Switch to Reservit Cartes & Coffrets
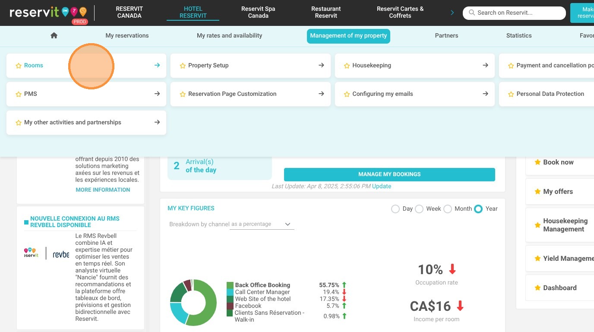Viewport: 594px width, 332px height. pyautogui.click(x=400, y=12)
